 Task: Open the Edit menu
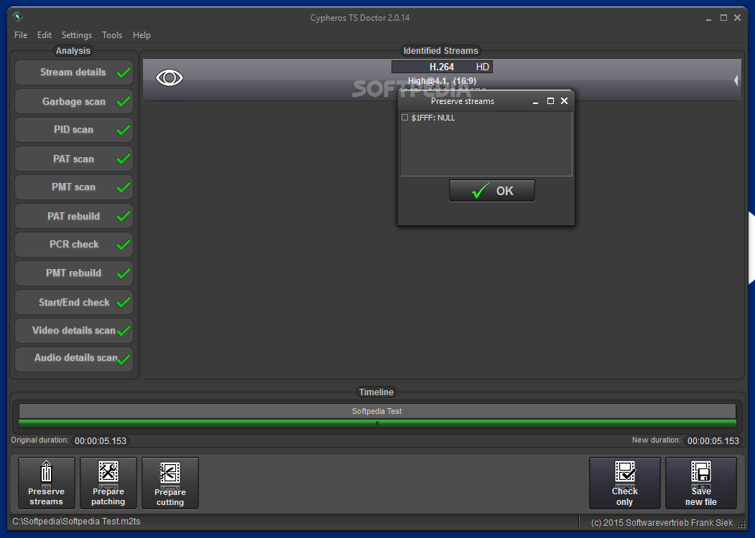coord(45,35)
